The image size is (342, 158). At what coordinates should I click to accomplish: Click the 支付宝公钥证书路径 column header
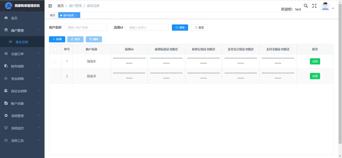click(240, 49)
